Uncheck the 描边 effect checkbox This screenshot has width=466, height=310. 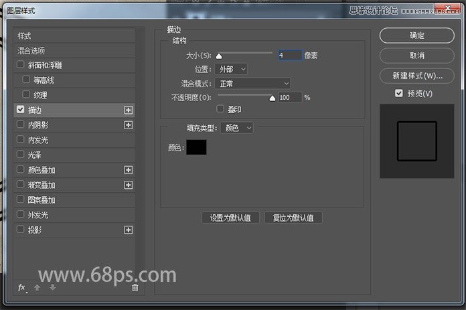(x=21, y=109)
